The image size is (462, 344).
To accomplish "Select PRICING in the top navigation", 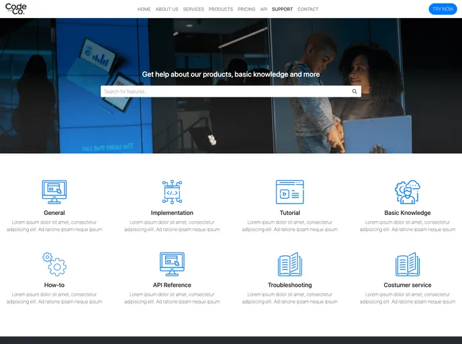I will 246,9.
